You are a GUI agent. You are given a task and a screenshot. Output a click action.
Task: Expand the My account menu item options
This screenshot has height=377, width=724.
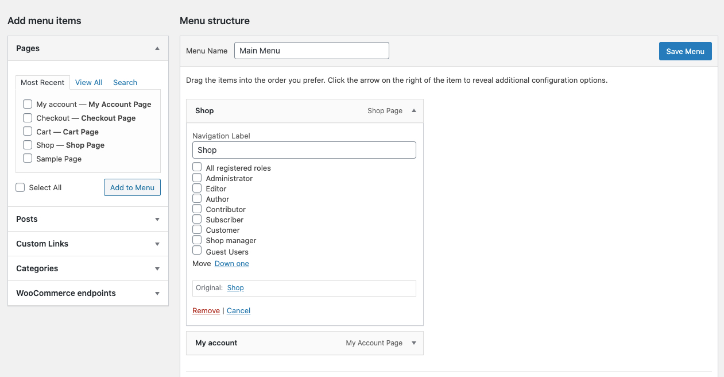413,343
